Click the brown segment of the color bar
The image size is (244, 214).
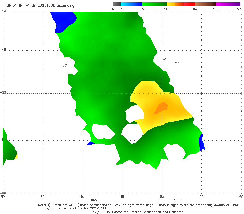pos(205,4)
